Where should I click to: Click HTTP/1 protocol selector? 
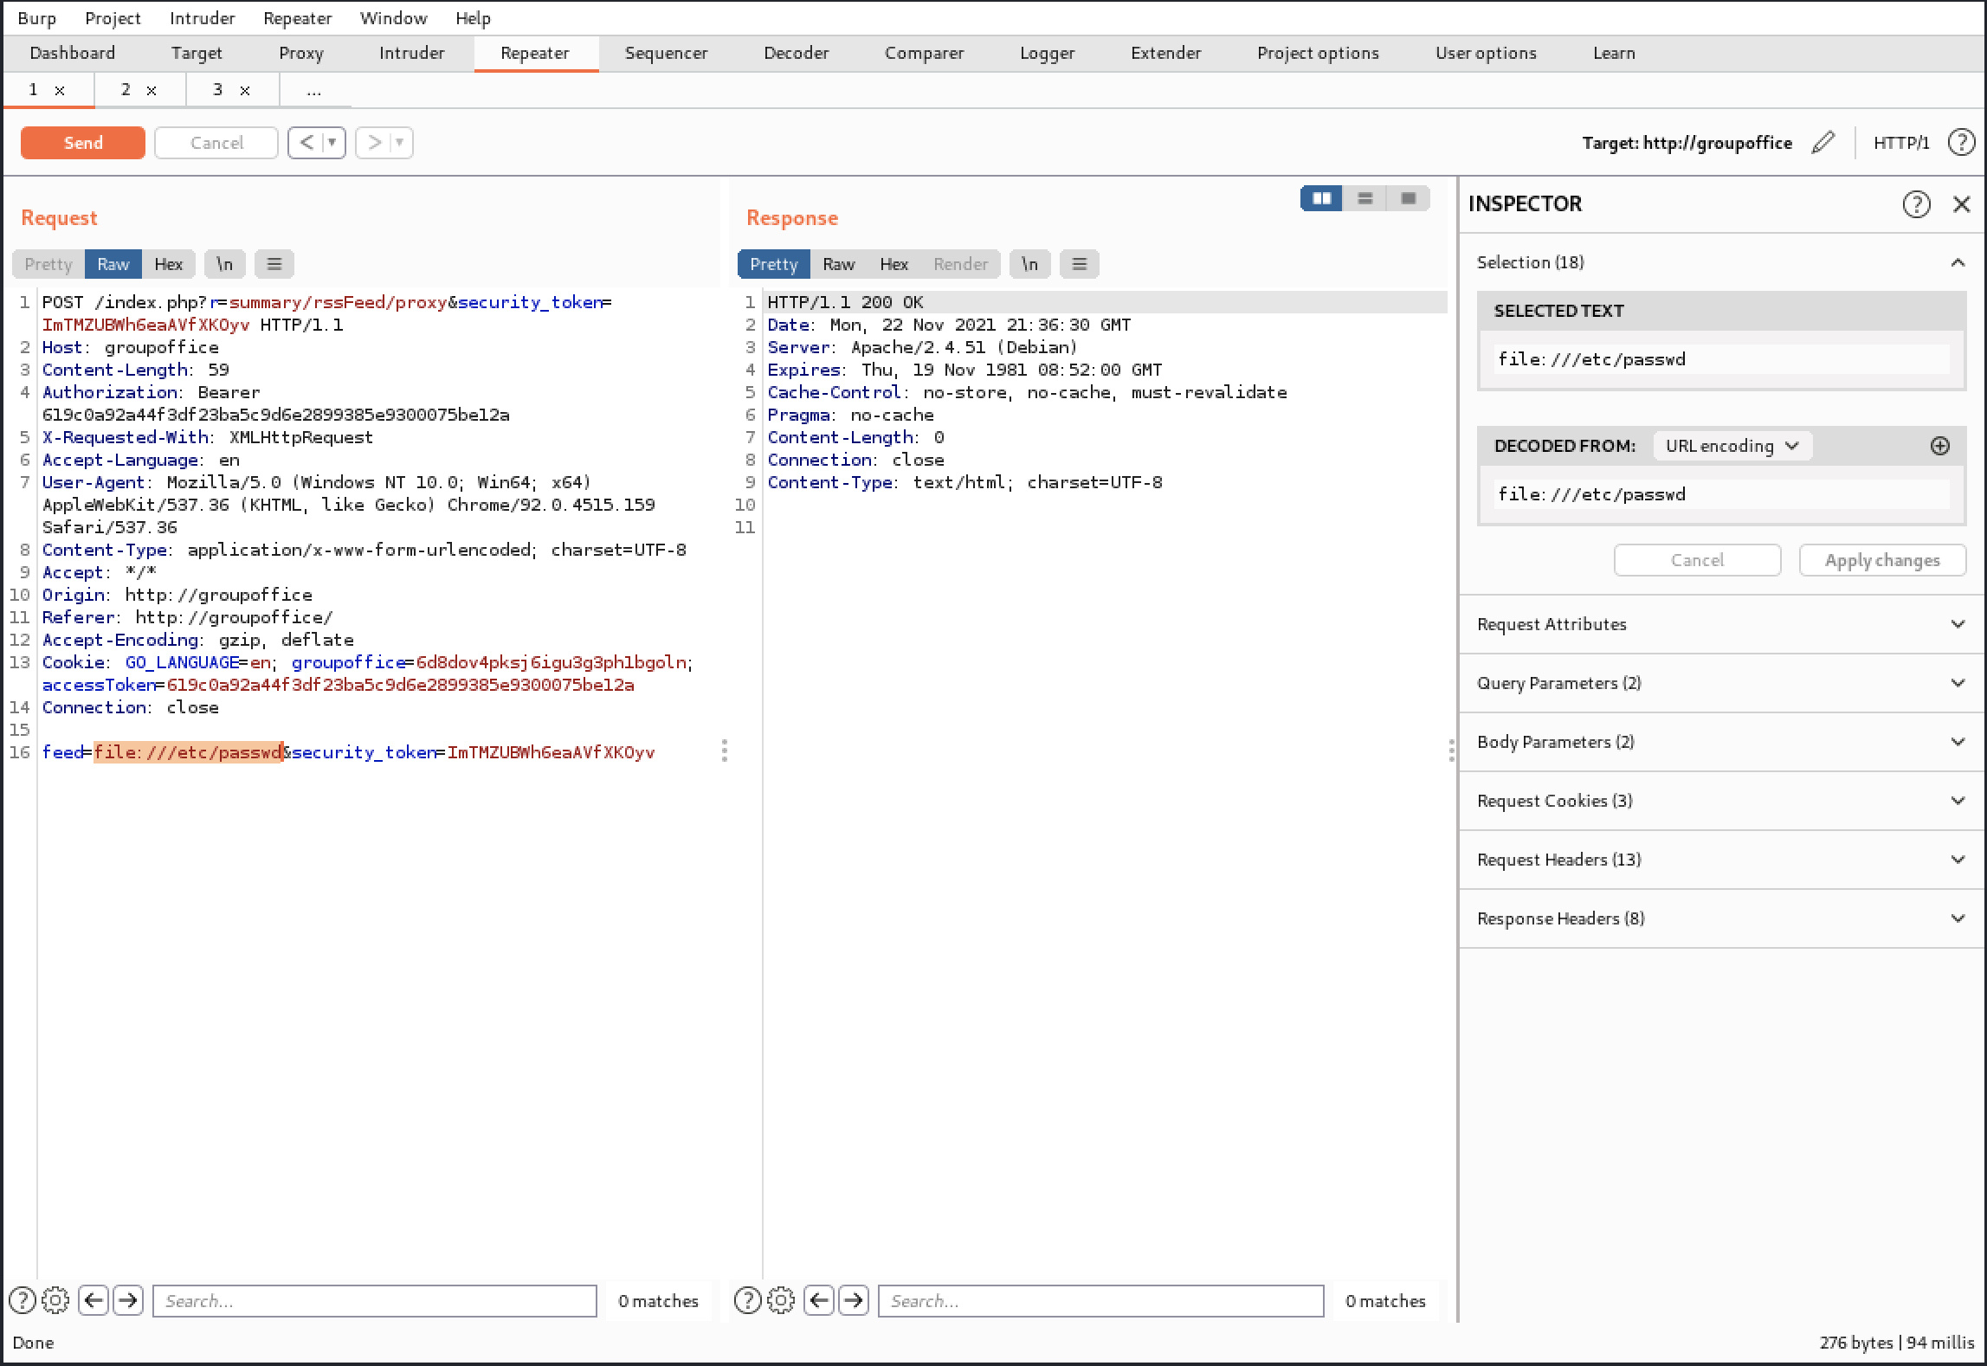1901,143
